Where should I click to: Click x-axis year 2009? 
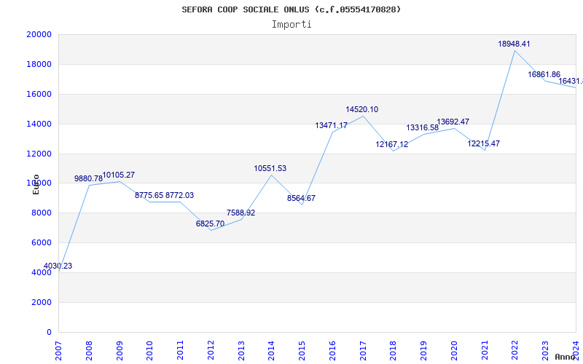tap(120, 350)
